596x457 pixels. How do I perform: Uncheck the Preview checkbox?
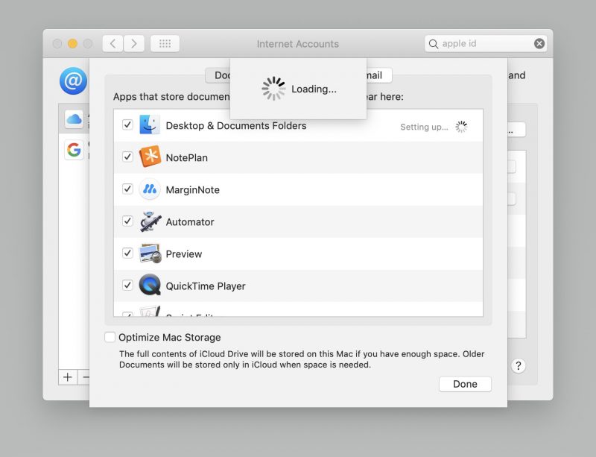click(127, 253)
